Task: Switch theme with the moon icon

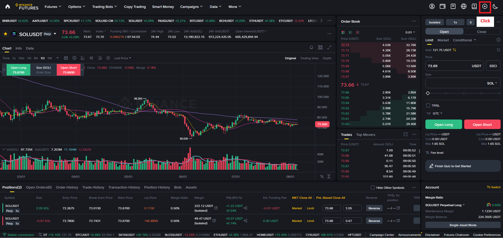Action: click(495, 7)
